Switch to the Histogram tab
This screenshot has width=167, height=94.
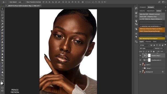[x=143, y=7]
